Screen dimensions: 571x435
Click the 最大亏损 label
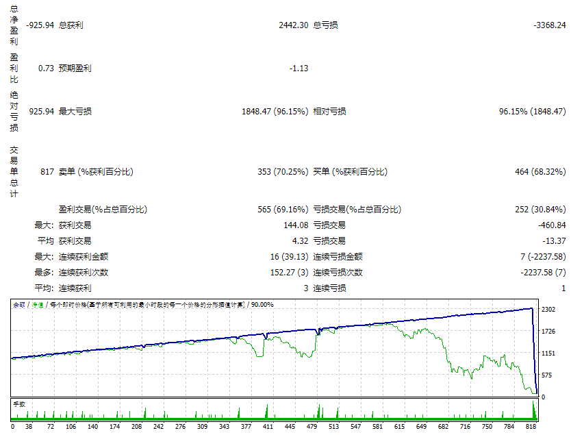click(x=75, y=111)
